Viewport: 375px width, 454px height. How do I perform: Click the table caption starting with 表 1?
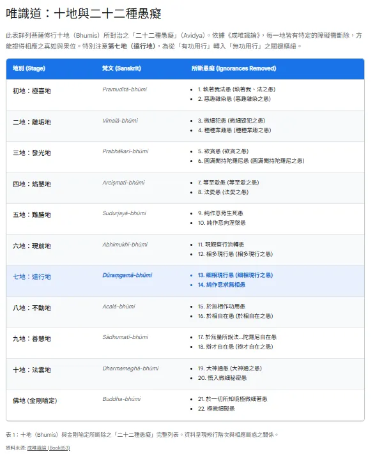click(142, 435)
